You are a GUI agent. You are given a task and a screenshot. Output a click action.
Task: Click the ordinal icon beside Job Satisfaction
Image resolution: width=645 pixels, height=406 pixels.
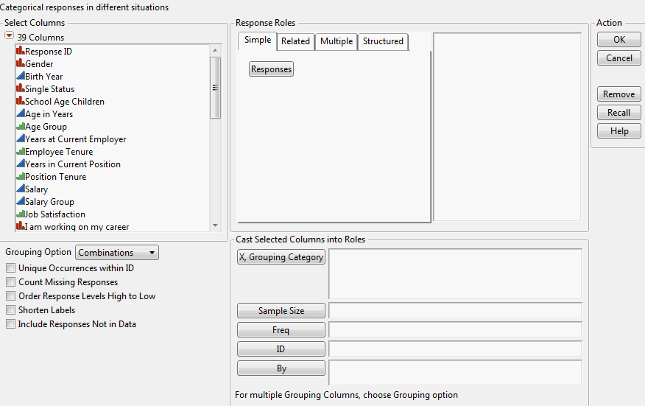tap(20, 214)
